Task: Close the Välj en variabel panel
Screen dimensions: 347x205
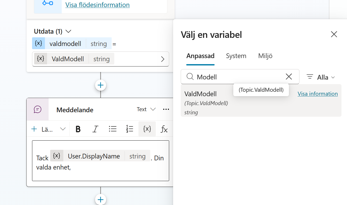Action: tap(334, 34)
